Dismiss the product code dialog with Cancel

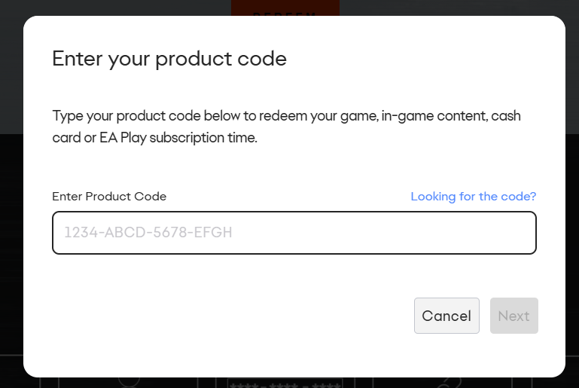446,316
